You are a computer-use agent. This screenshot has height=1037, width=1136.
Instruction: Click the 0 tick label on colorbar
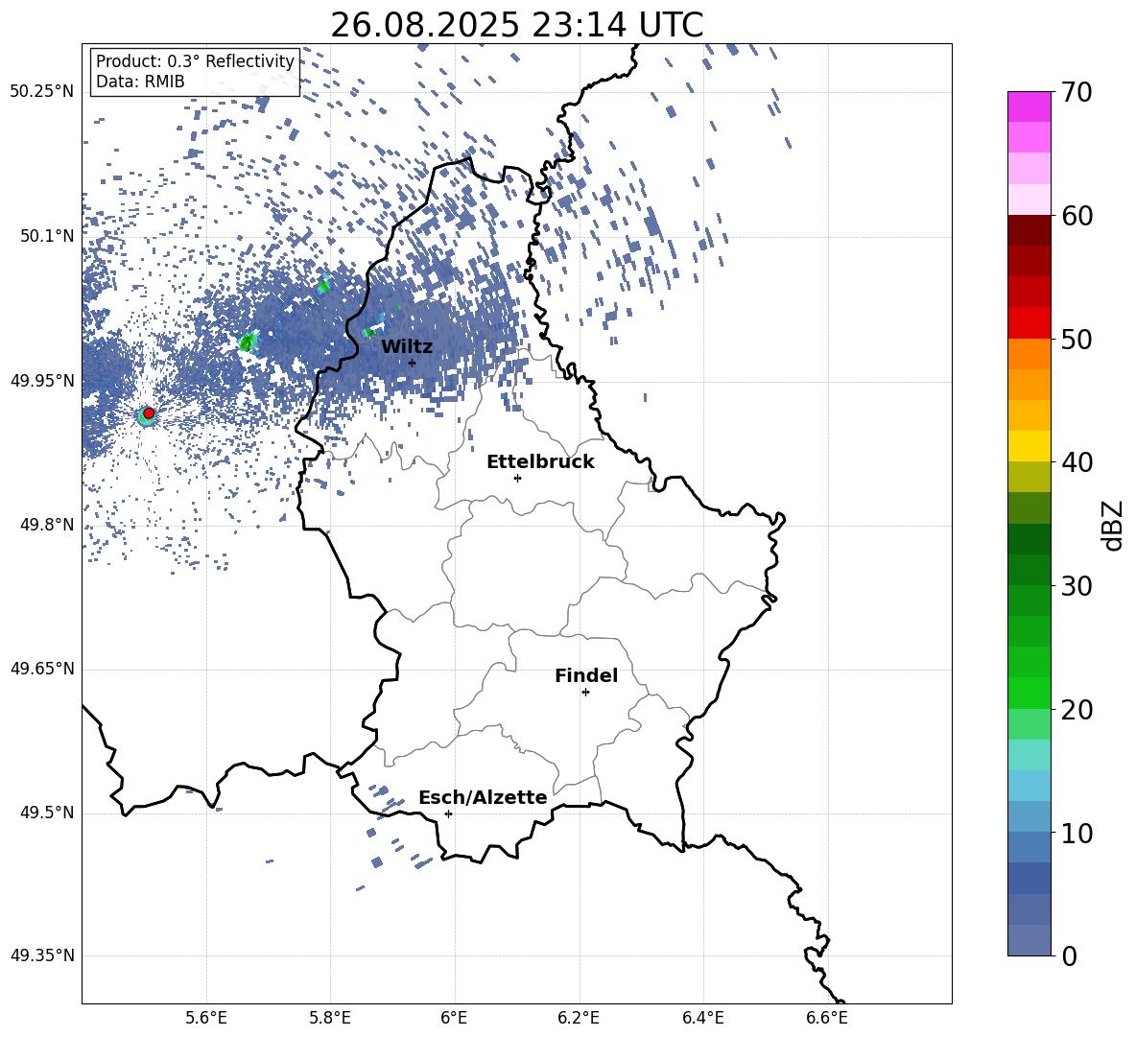[1070, 955]
